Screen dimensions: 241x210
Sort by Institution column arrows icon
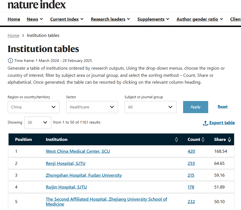pos(176,140)
